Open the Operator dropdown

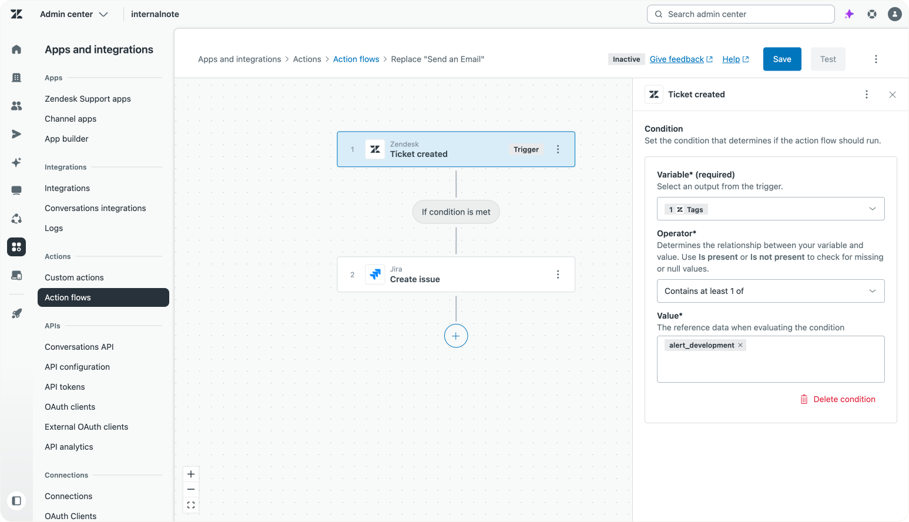pyautogui.click(x=770, y=291)
